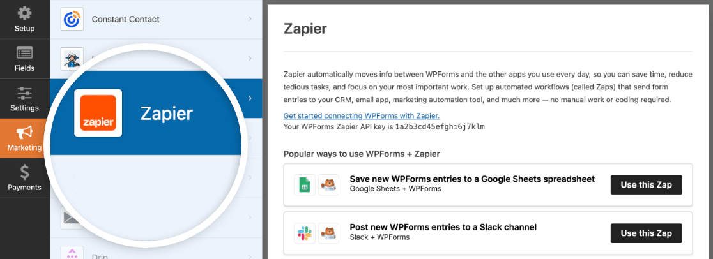
Task: Use this Zap for Slack channel
Action: pyautogui.click(x=646, y=233)
